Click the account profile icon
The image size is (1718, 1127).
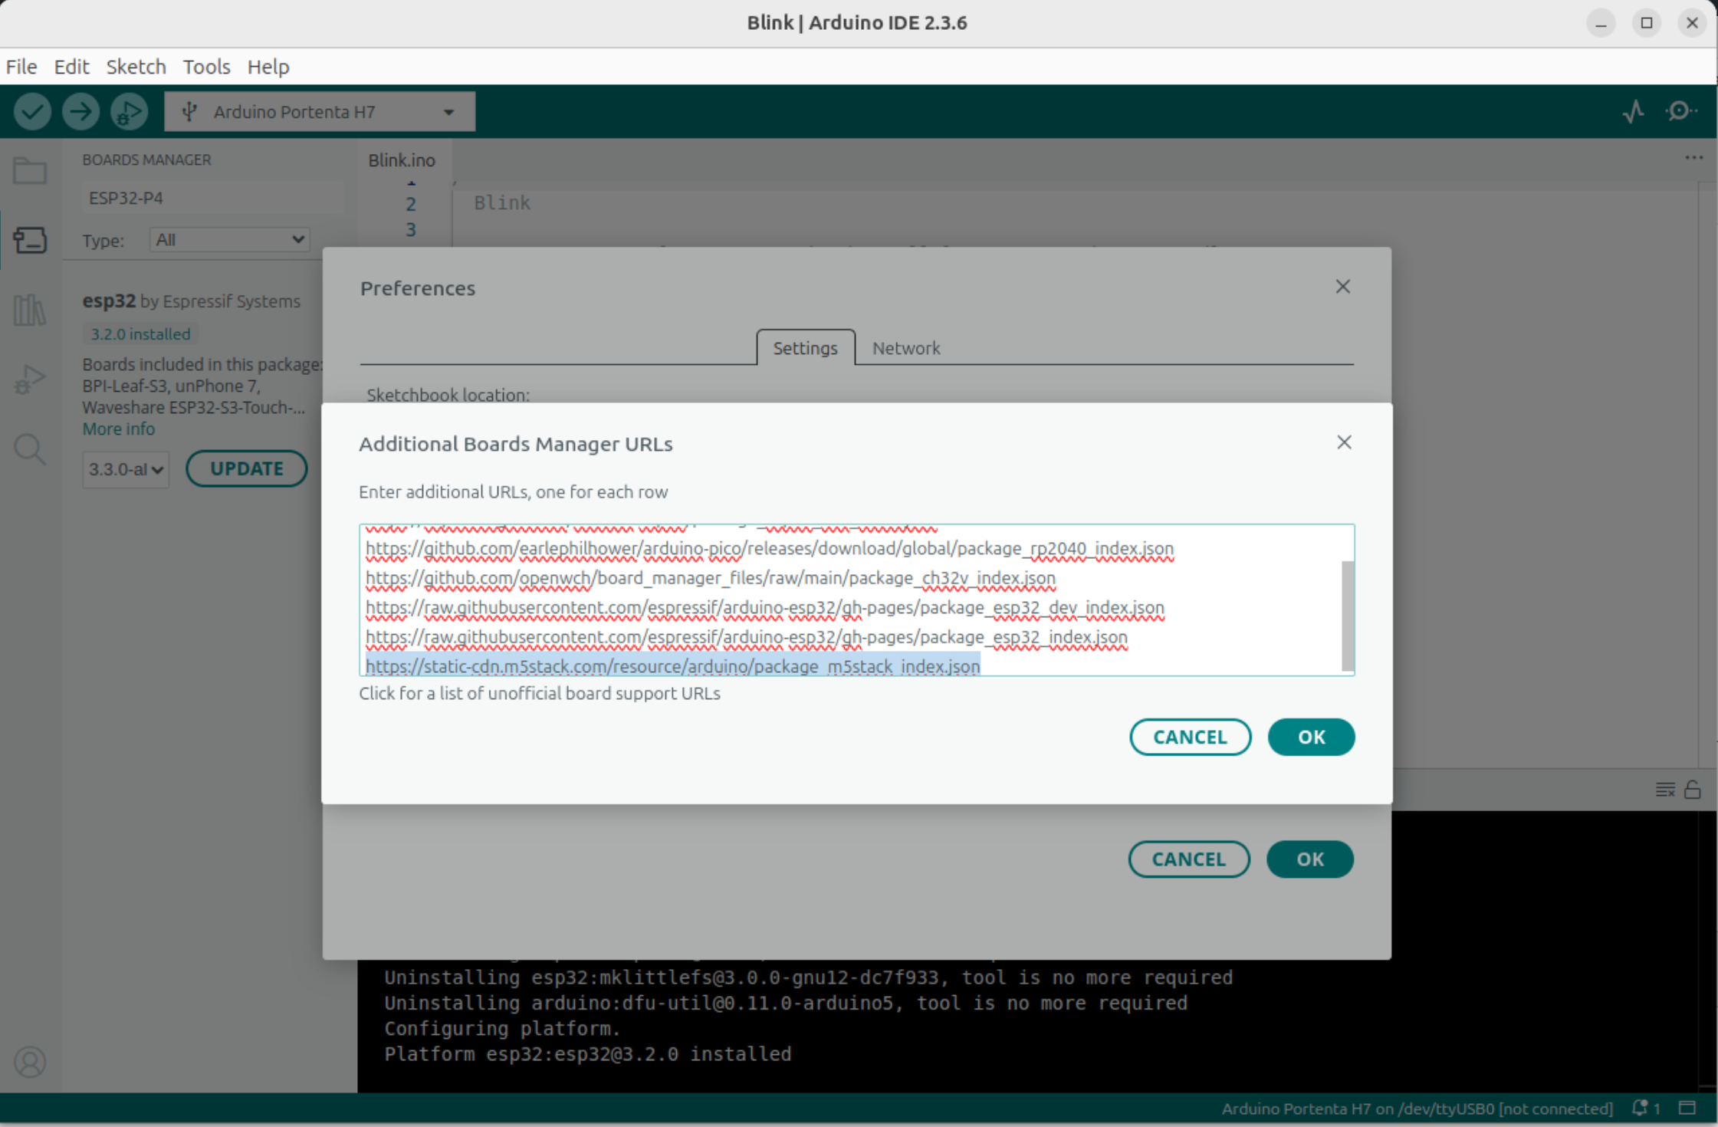(30, 1062)
